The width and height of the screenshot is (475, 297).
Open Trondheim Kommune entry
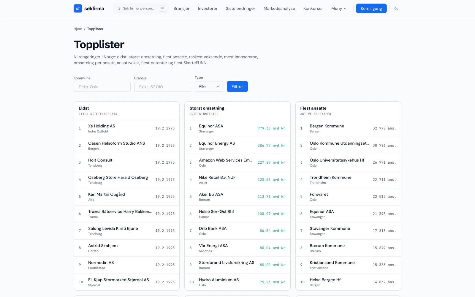[x=348, y=180]
